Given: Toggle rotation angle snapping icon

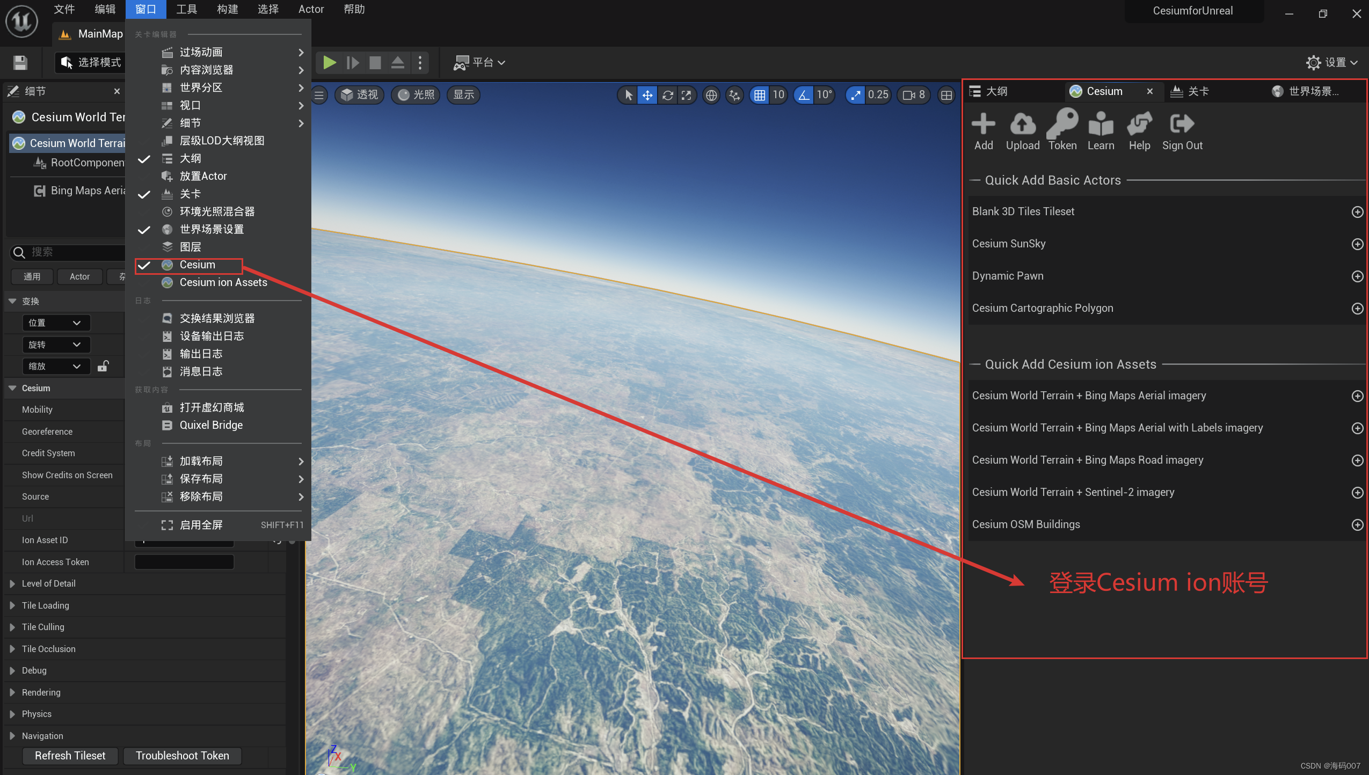Looking at the screenshot, I should (x=803, y=95).
